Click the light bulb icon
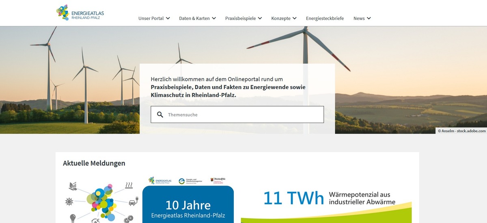 (73, 217)
